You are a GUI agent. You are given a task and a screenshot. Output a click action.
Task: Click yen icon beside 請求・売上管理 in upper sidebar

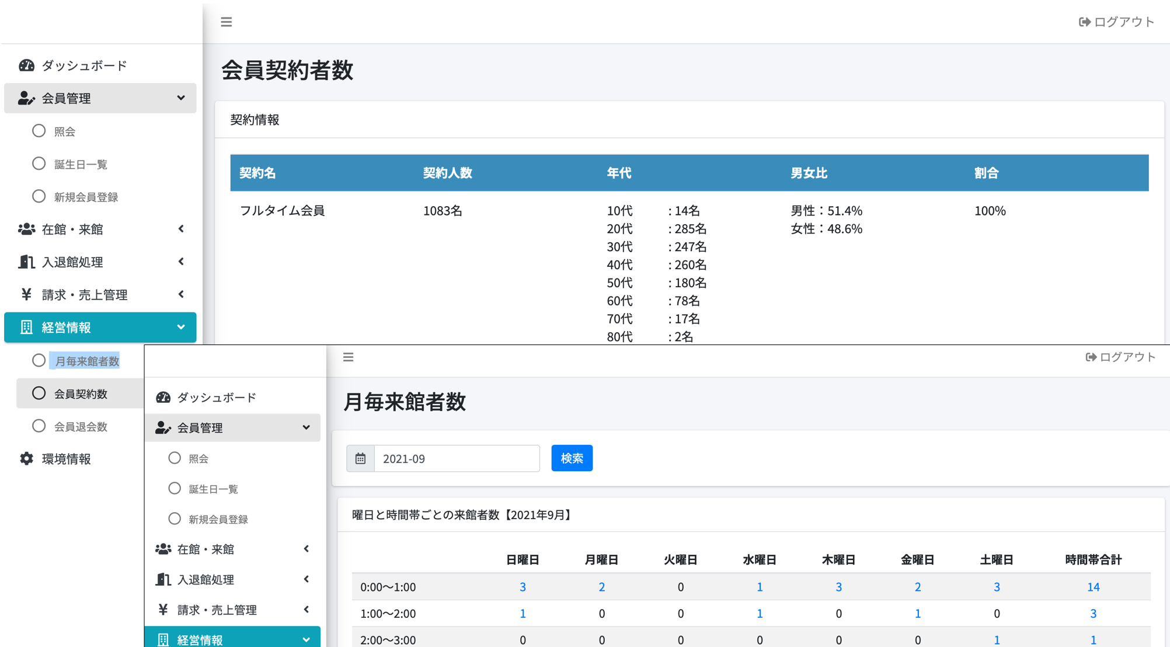pyautogui.click(x=27, y=294)
